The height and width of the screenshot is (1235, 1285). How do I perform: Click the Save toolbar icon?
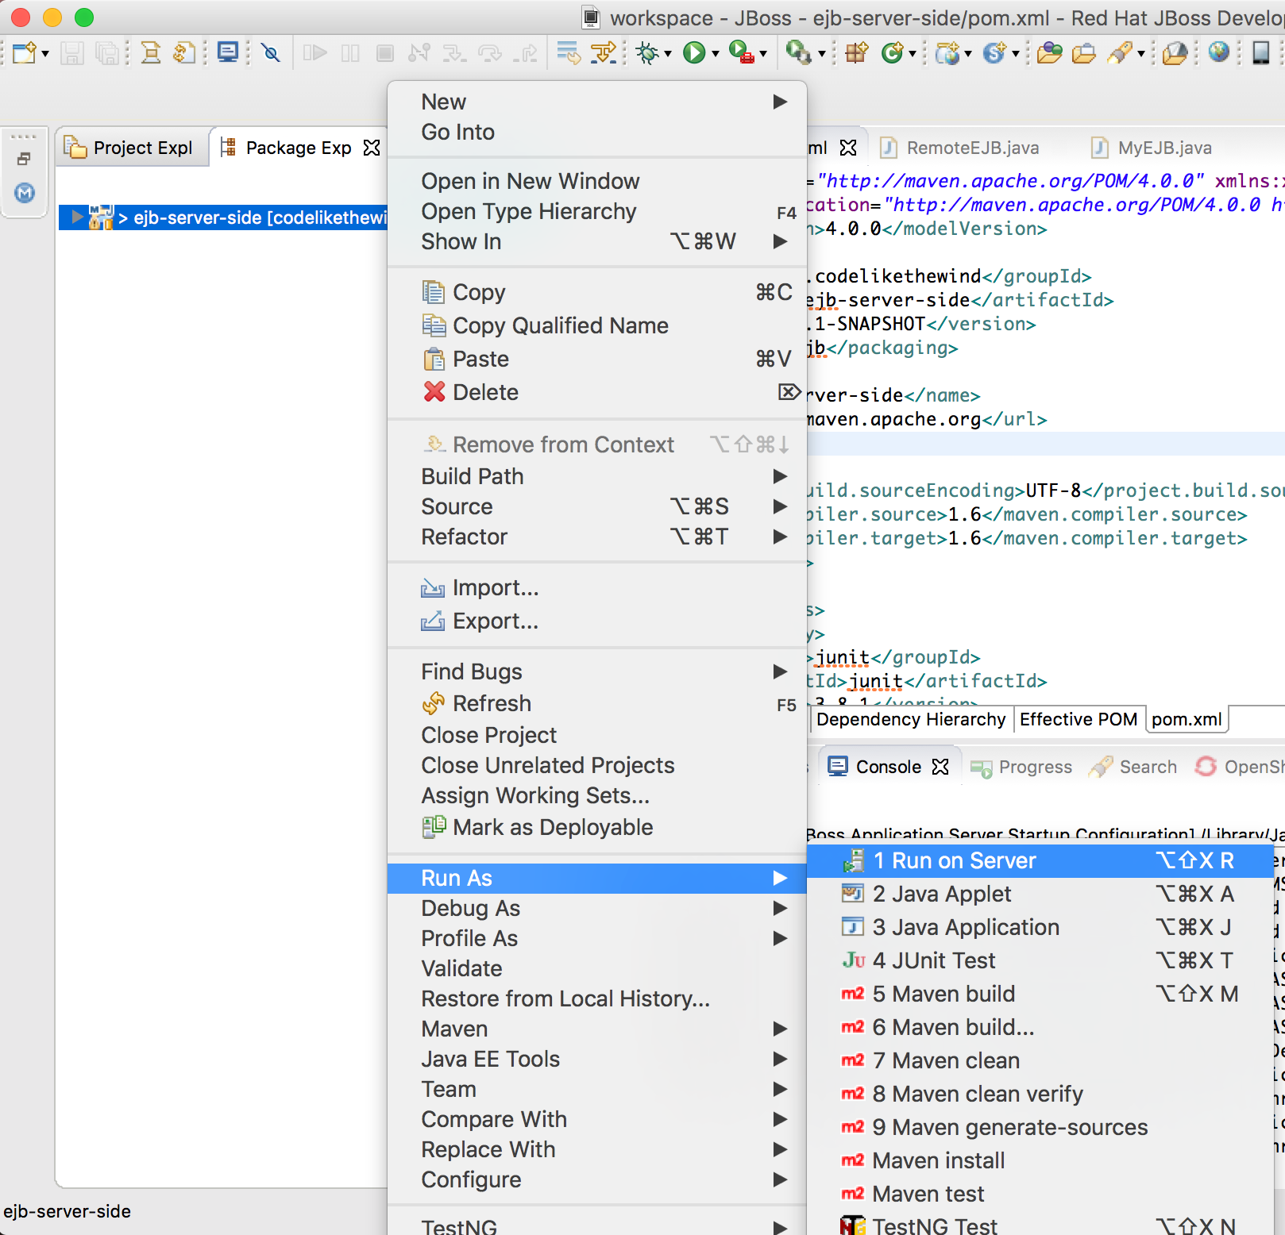72,53
